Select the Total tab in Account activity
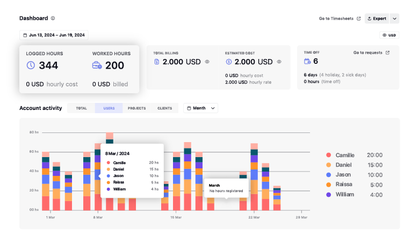The image size is (418, 244). point(81,108)
